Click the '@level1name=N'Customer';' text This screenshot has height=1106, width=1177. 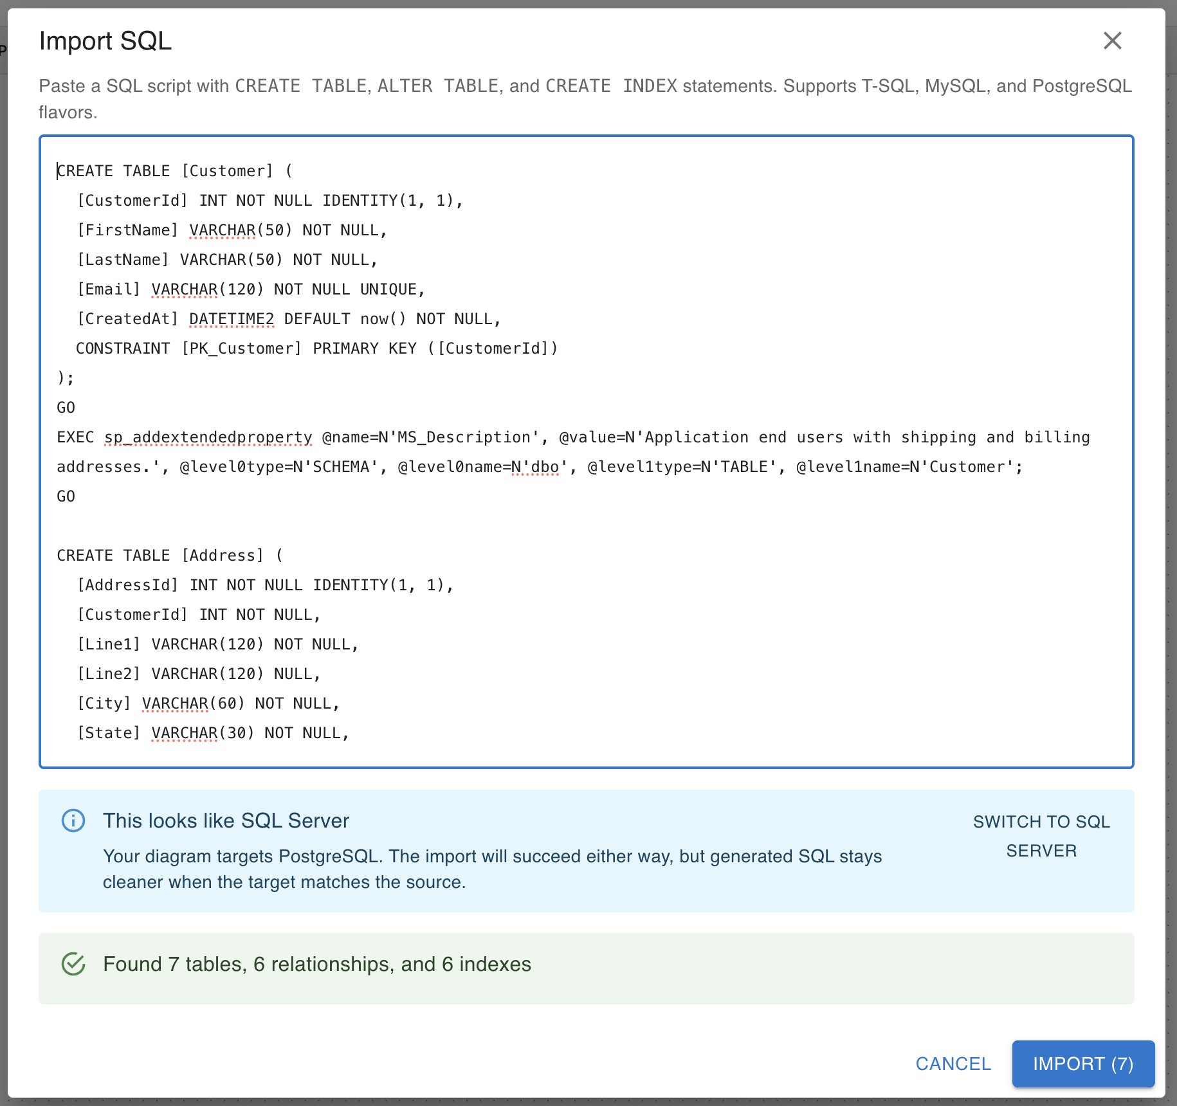pyautogui.click(x=910, y=467)
